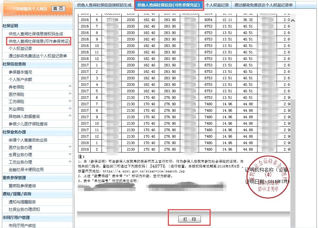Open 个人账户余额 in sidebar
Screen dimensions: 318x228
coord(20,79)
